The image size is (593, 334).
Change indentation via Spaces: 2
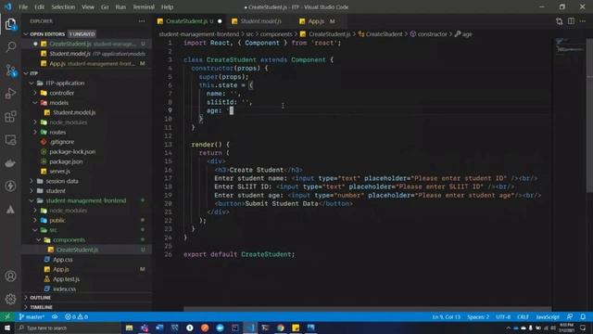point(478,316)
